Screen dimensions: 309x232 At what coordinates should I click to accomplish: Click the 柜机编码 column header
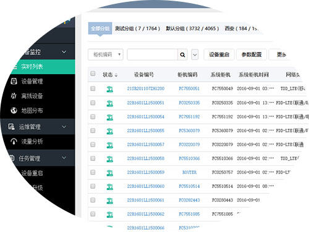point(187,75)
